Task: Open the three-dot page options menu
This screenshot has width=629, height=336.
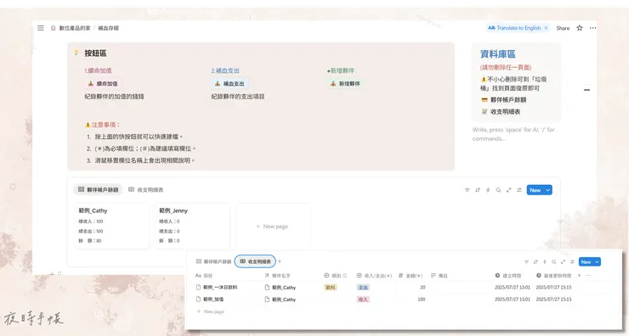Action: [x=593, y=28]
